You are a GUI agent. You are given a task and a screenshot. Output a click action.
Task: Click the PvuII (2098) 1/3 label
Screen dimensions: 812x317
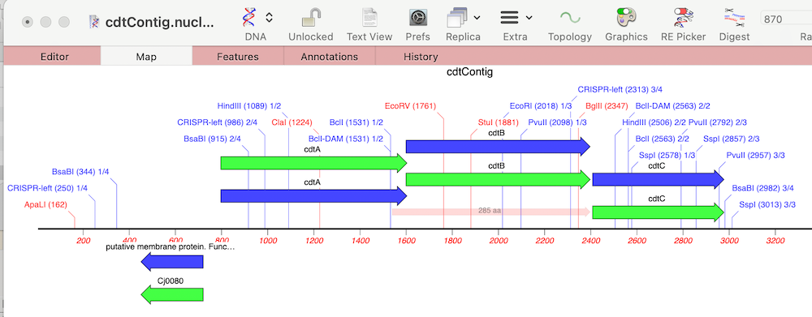tap(557, 122)
